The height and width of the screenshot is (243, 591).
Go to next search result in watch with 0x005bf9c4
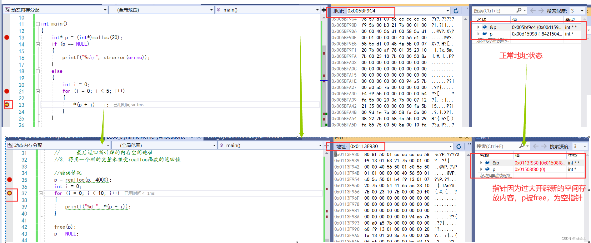pos(541,11)
